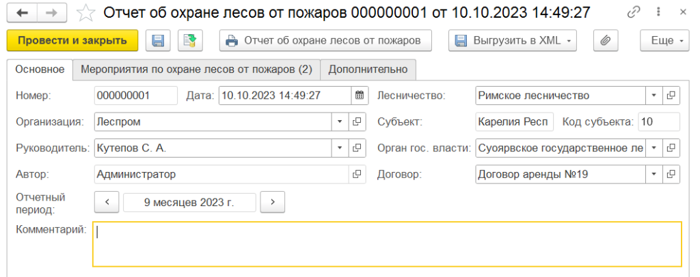Screen dimensions: 700x277
Task: Click Римское лесничество field text
Action: tap(533, 96)
